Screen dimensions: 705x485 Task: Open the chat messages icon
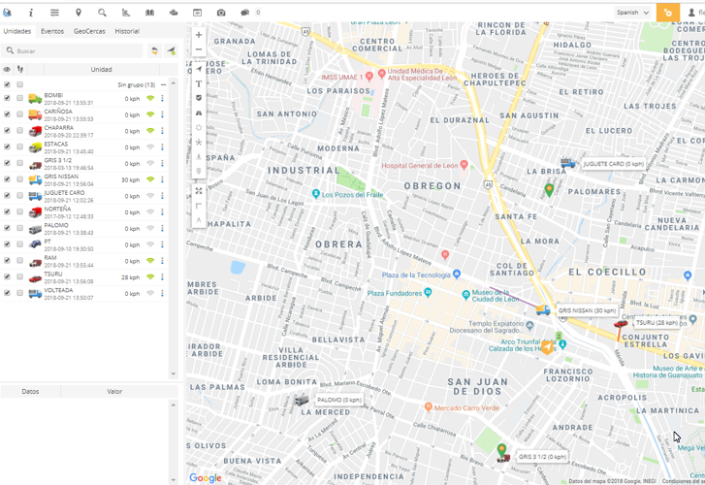pos(244,13)
